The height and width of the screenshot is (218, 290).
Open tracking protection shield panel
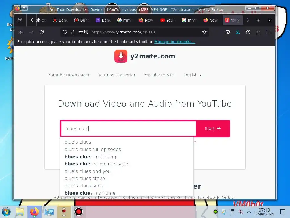point(65,32)
